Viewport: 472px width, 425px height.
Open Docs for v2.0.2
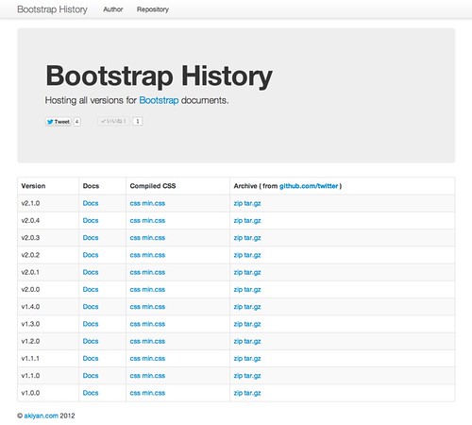coord(91,255)
